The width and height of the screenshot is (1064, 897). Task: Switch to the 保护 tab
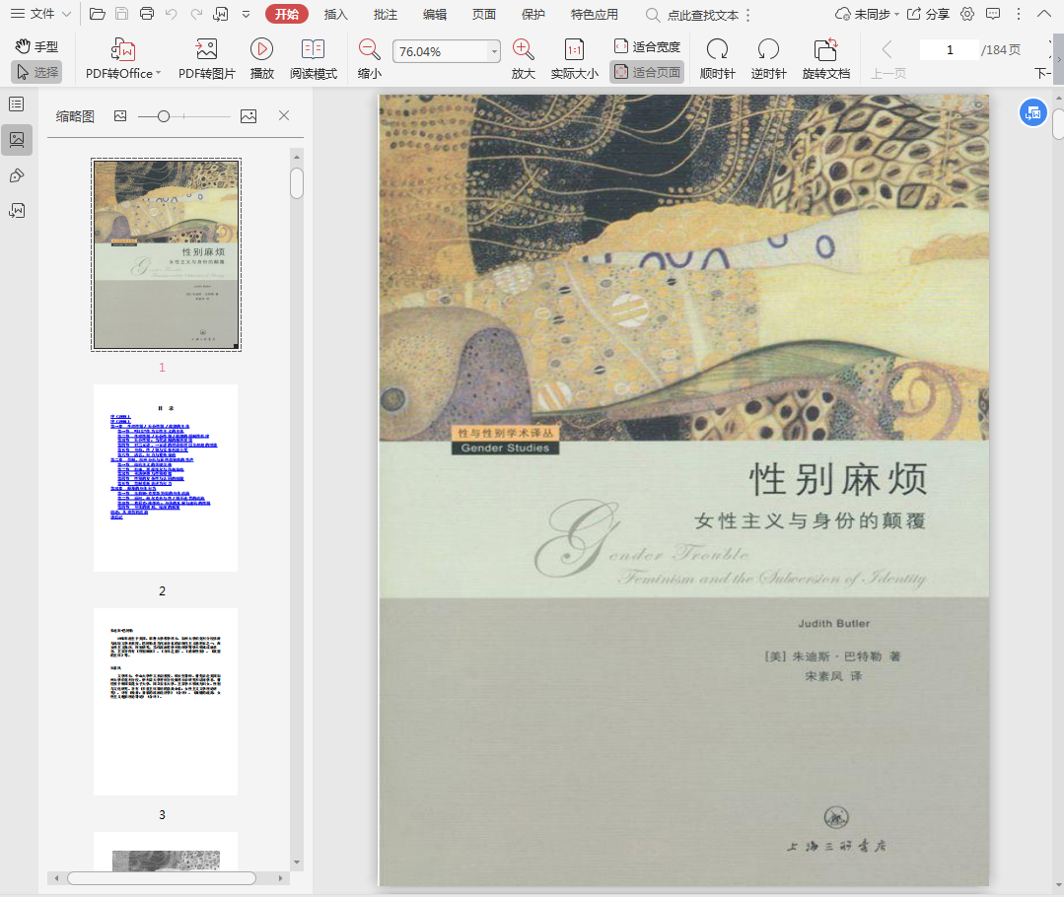tap(532, 14)
